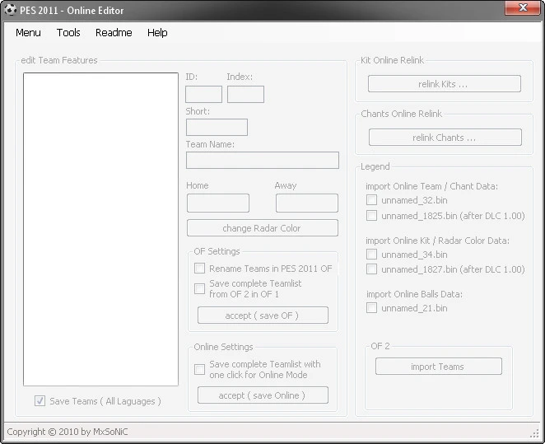Click the Short name input field

point(217,127)
